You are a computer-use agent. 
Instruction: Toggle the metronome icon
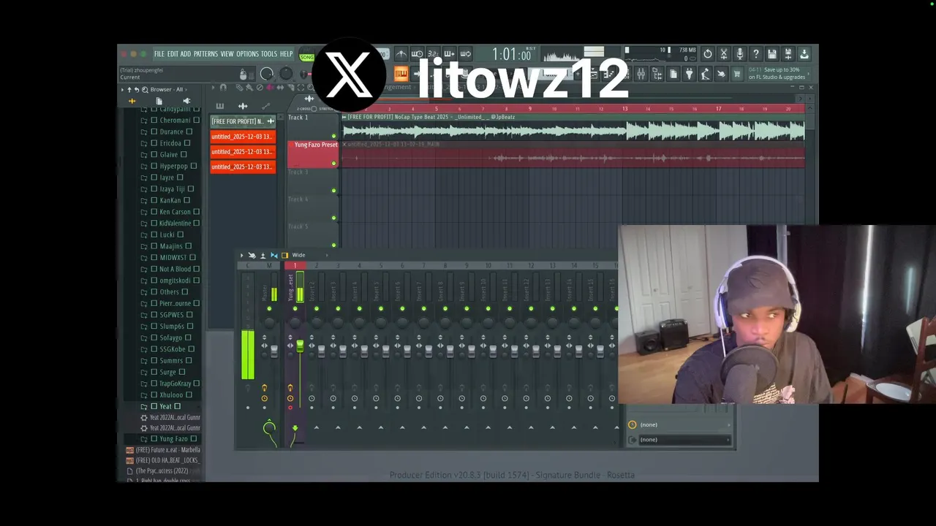tap(401, 54)
